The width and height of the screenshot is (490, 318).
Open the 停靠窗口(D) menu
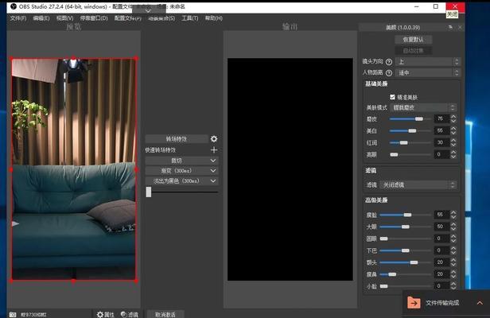(94, 18)
